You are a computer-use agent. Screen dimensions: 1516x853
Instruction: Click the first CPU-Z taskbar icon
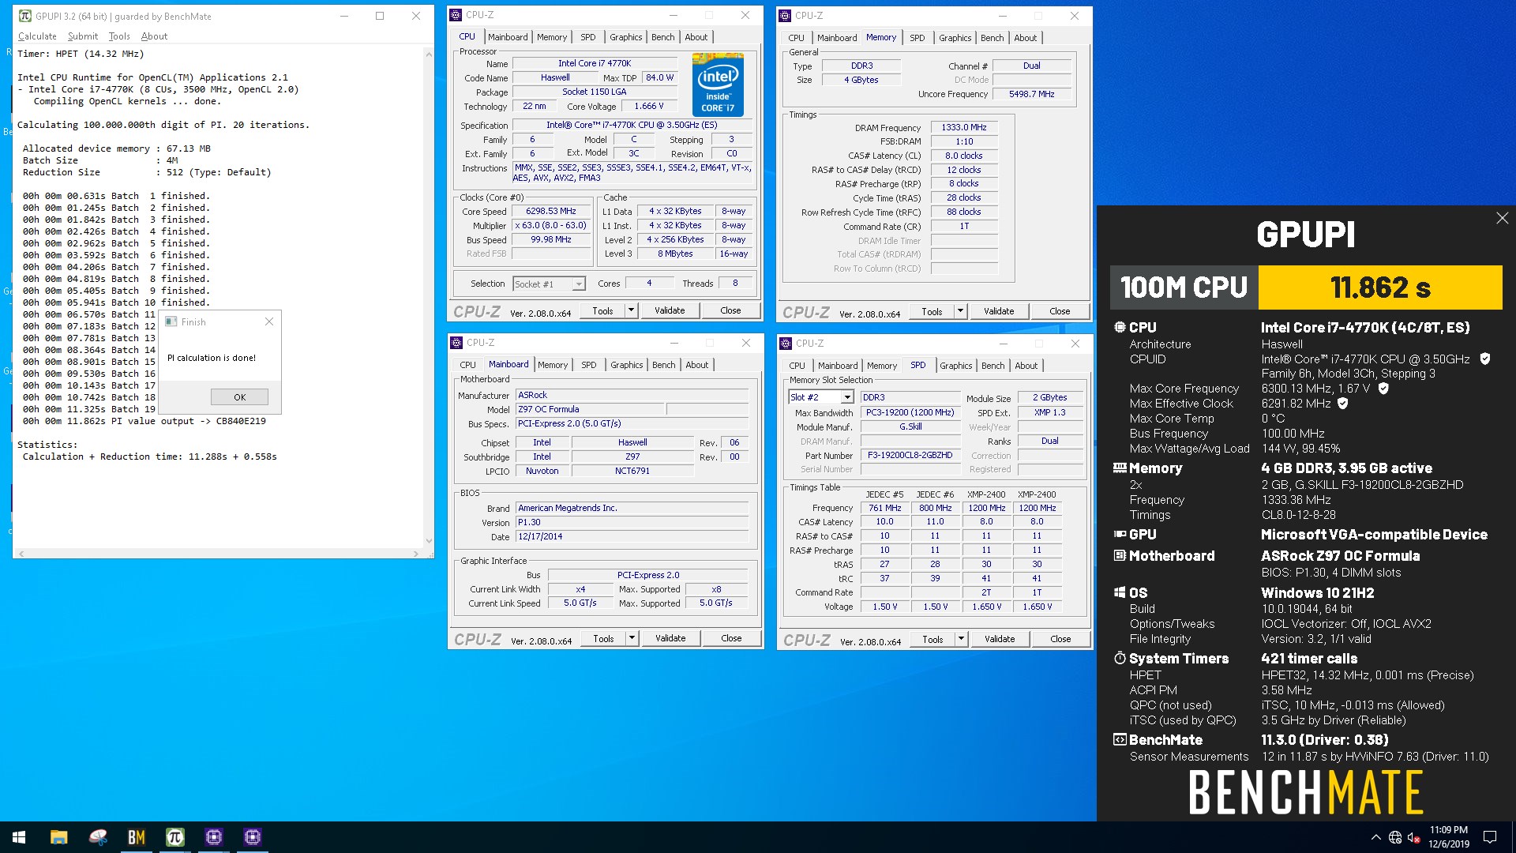click(213, 837)
